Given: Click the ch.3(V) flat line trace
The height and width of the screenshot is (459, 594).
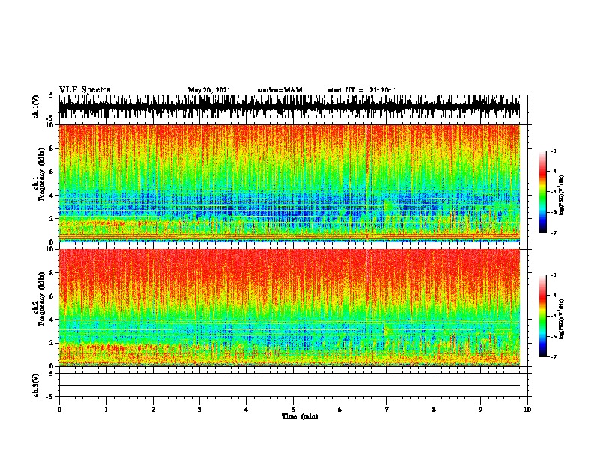Looking at the screenshot, I should pos(289,385).
